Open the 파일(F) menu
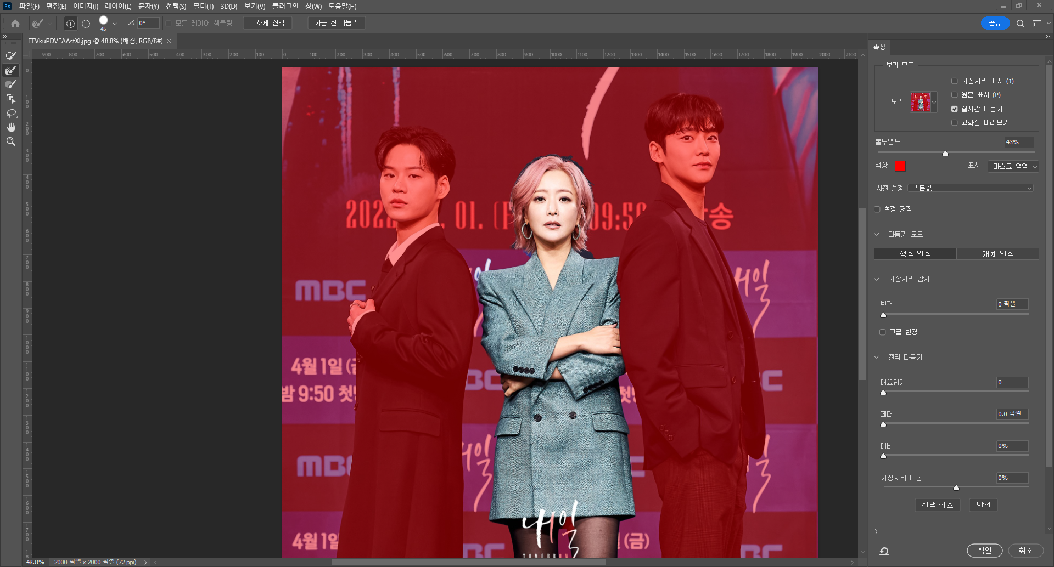The width and height of the screenshot is (1054, 567). coord(29,7)
